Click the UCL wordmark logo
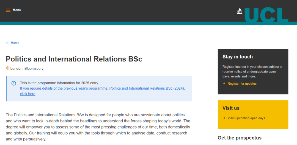 coord(266,15)
